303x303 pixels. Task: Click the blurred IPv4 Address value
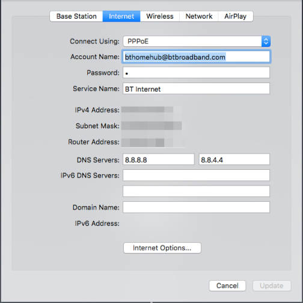(x=147, y=110)
